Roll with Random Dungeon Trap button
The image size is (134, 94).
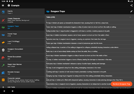(121, 84)
